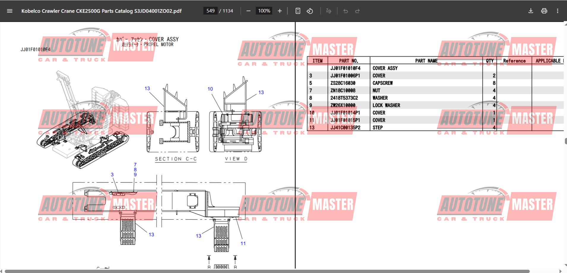Click the SECTION C-C label
The width and height of the screenshot is (567, 273).
(x=176, y=159)
